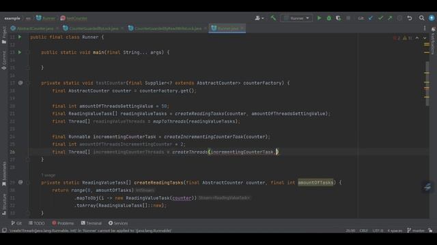Open the Terminal tool window tab

pos(91,223)
